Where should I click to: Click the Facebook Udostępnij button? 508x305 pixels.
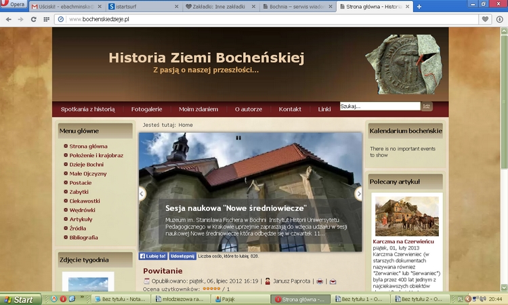[x=182, y=256]
